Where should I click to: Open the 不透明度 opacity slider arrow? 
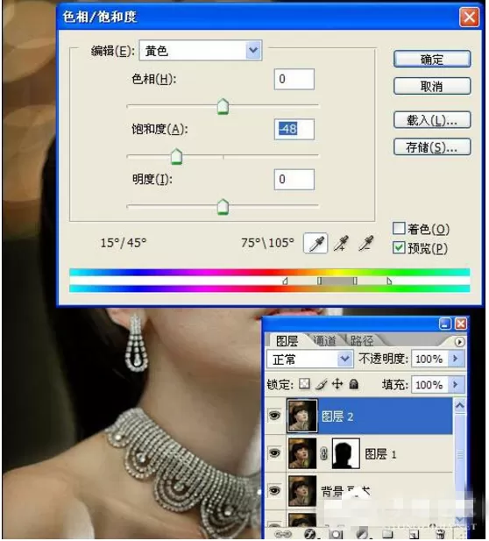[455, 359]
